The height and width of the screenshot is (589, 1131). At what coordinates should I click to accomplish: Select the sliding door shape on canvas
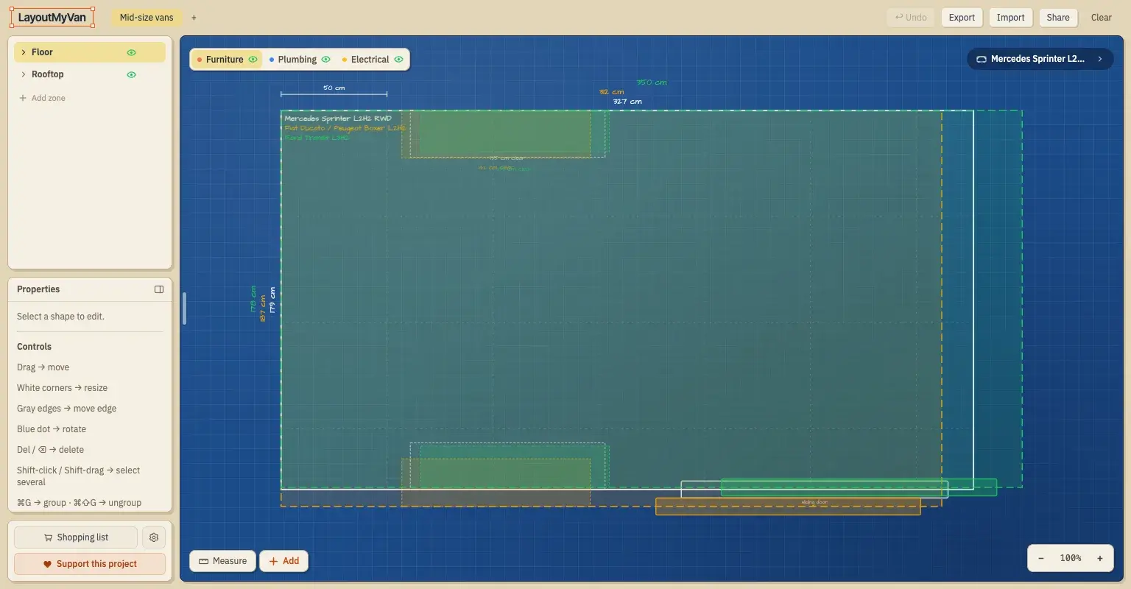(x=788, y=507)
